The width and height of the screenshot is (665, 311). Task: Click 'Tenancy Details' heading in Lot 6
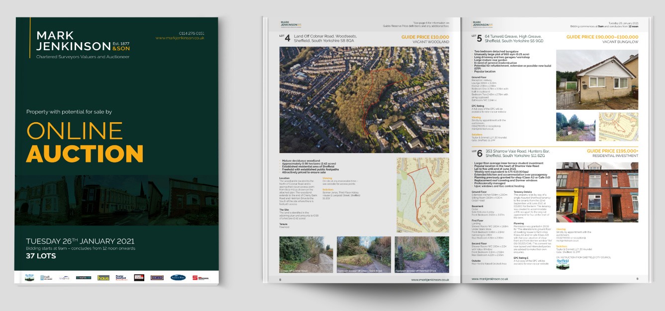[x=523, y=192]
